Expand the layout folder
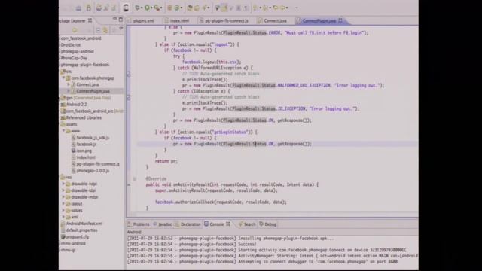 [x=63, y=204]
